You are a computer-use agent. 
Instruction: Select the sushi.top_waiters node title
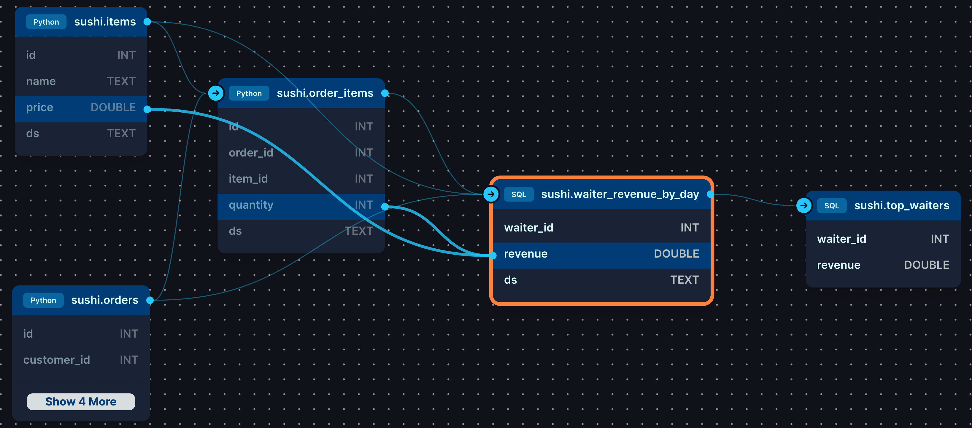(x=901, y=205)
